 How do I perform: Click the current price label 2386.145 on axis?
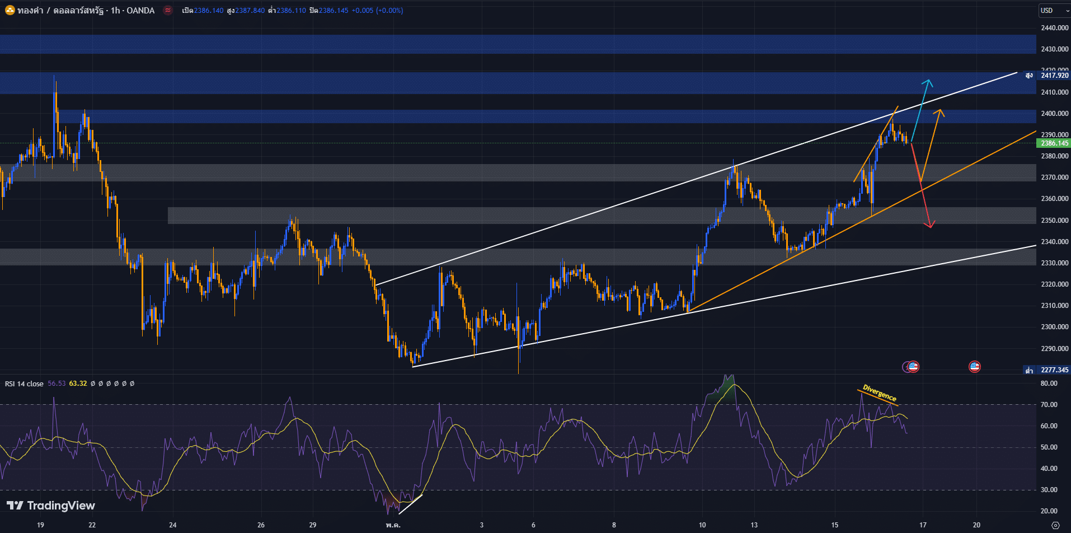click(x=1054, y=143)
